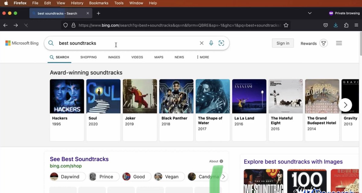This screenshot has width=362, height=193.
Task: Open Microsoft Rewards
Action: (309, 43)
